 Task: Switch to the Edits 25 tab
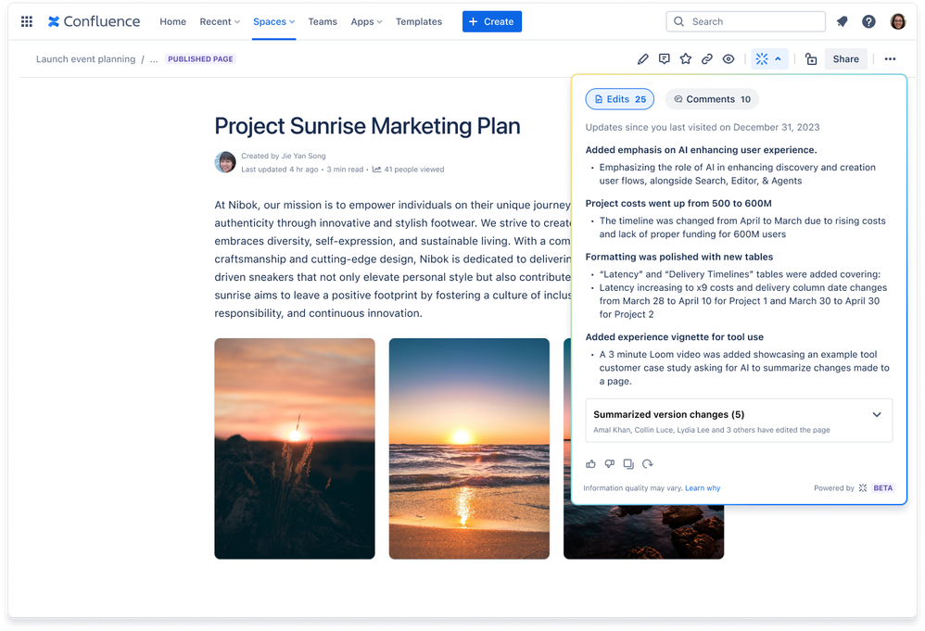tap(619, 99)
